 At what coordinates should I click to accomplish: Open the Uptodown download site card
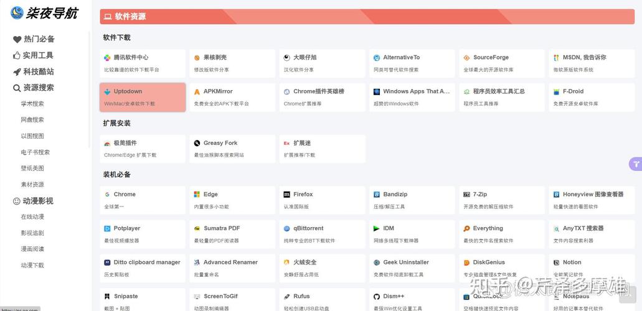coord(143,97)
